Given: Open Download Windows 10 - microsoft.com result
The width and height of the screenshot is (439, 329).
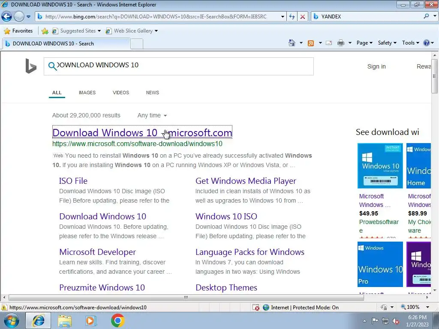Looking at the screenshot, I should (142, 133).
